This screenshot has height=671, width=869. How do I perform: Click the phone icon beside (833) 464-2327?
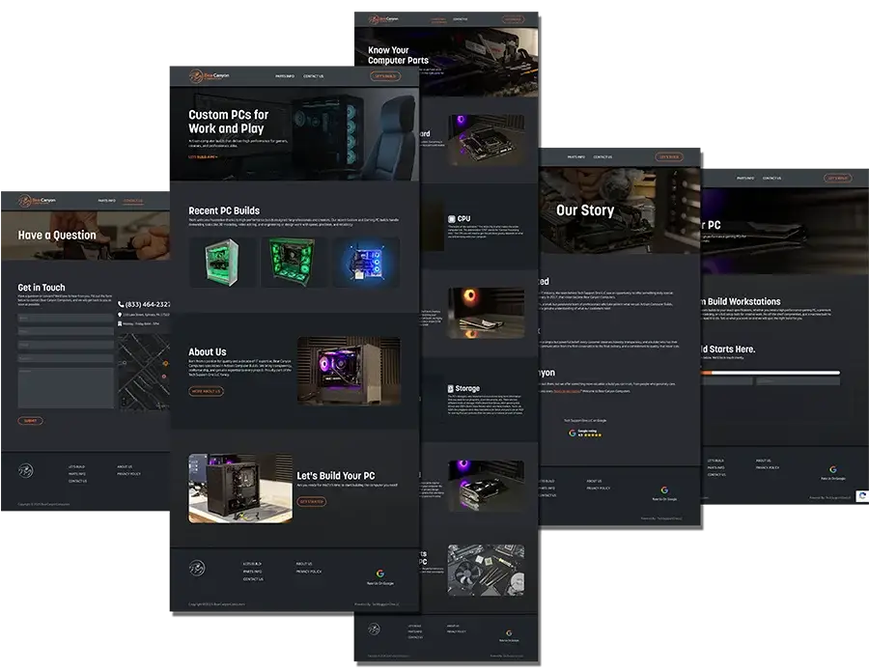(121, 304)
